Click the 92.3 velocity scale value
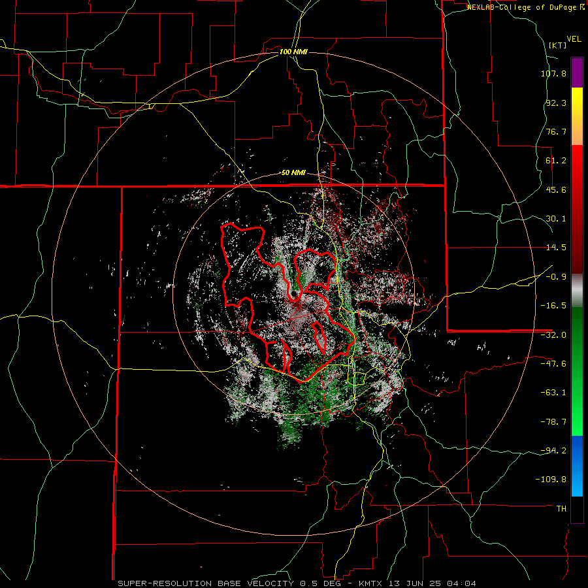Image resolution: width=588 pixels, height=588 pixels. [556, 103]
